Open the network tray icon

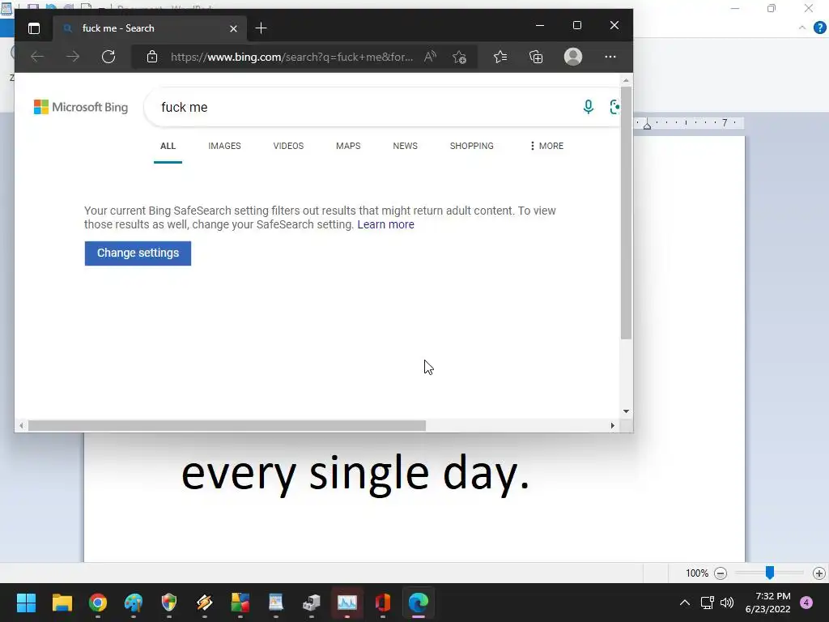[707, 603]
